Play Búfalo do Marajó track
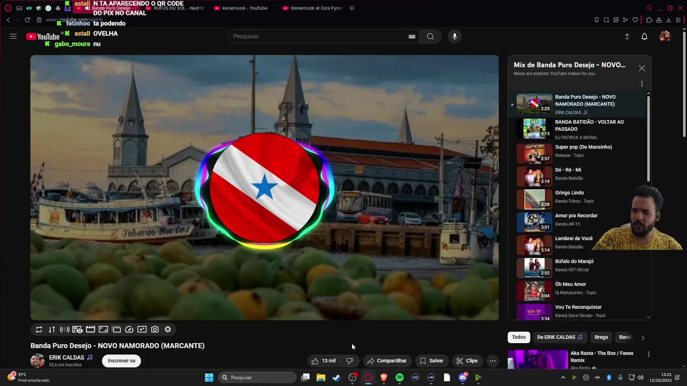 pos(581,267)
